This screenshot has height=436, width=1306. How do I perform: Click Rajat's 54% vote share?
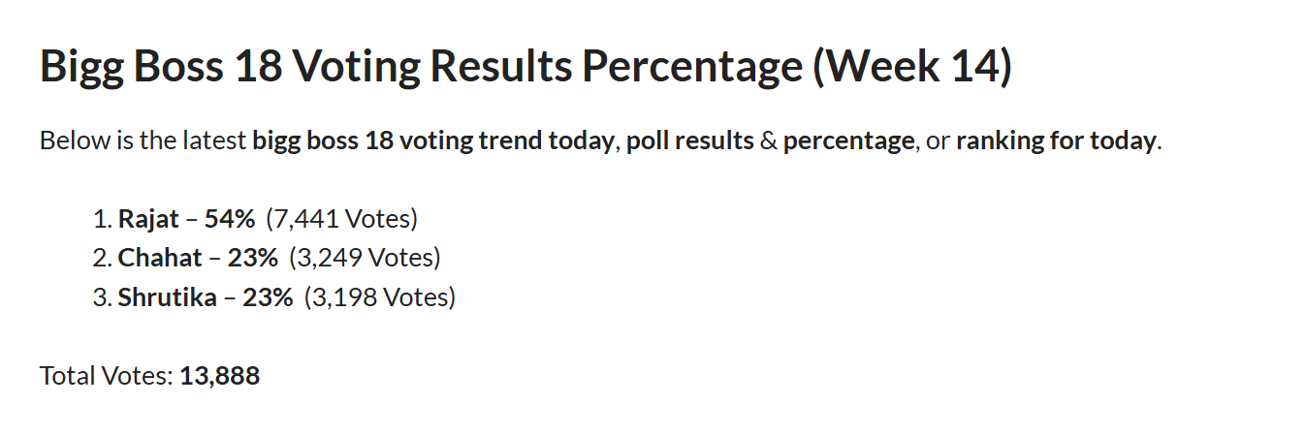point(230,219)
